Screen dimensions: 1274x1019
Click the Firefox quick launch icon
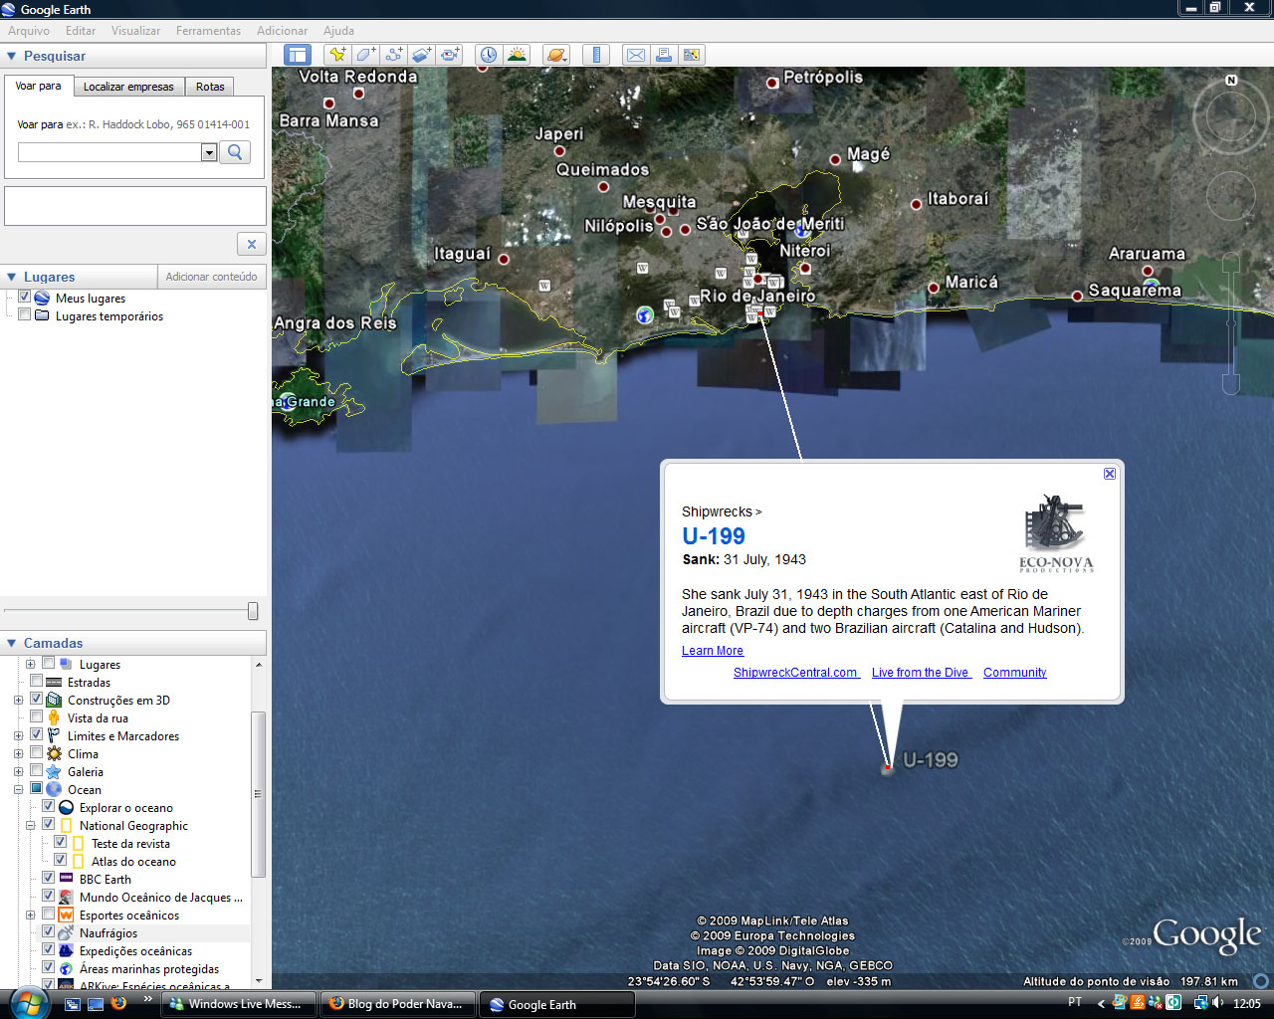pos(118,1003)
